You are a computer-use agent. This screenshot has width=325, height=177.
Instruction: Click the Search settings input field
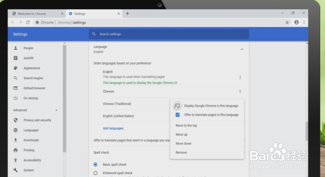coord(169,34)
